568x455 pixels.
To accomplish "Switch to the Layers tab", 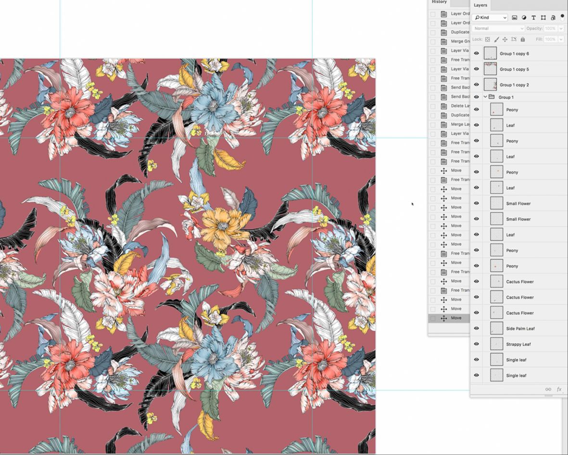I will (480, 5).
